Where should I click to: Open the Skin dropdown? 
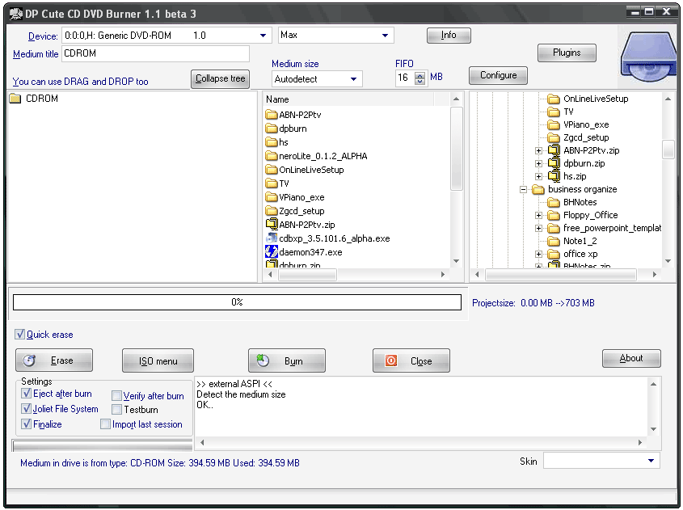point(651,461)
